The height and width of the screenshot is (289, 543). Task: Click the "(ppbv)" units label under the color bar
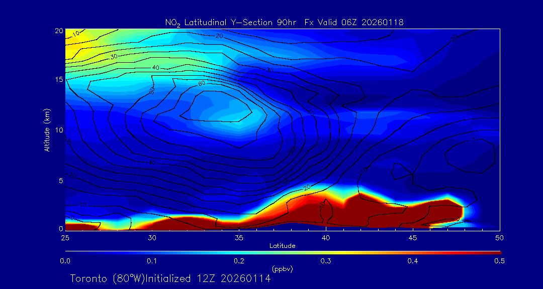click(283, 268)
